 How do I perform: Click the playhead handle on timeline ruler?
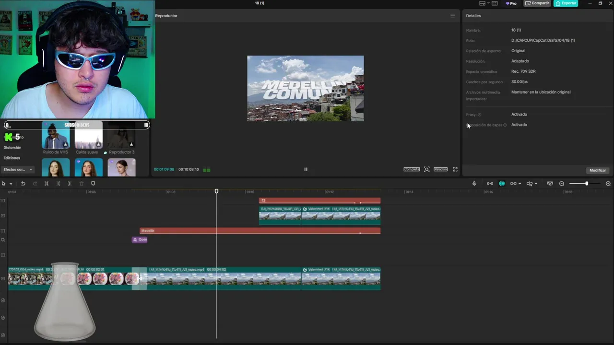[216, 191]
